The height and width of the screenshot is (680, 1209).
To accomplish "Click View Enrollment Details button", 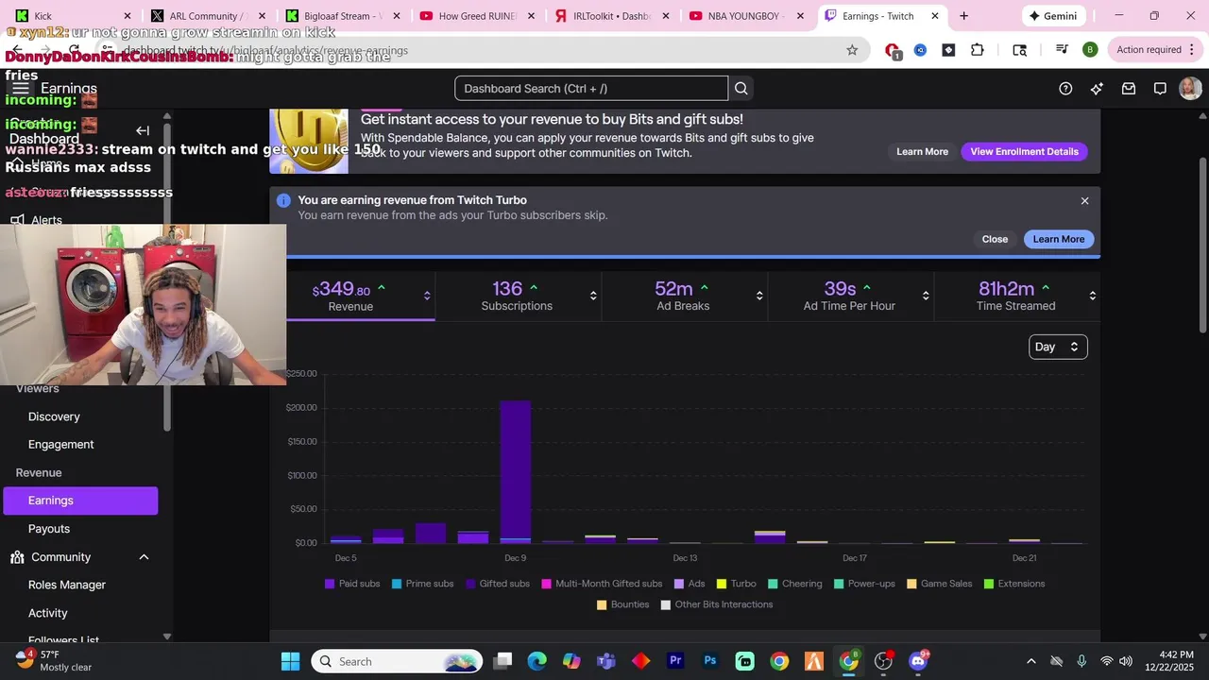I will 1024,152.
